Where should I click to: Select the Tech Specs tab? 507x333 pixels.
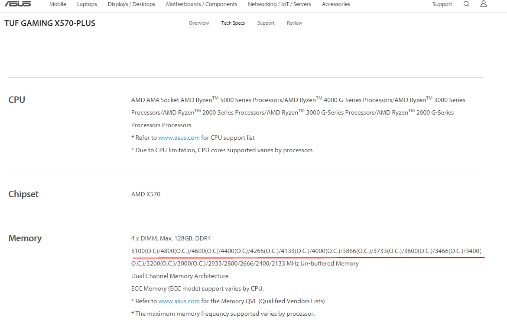point(233,23)
